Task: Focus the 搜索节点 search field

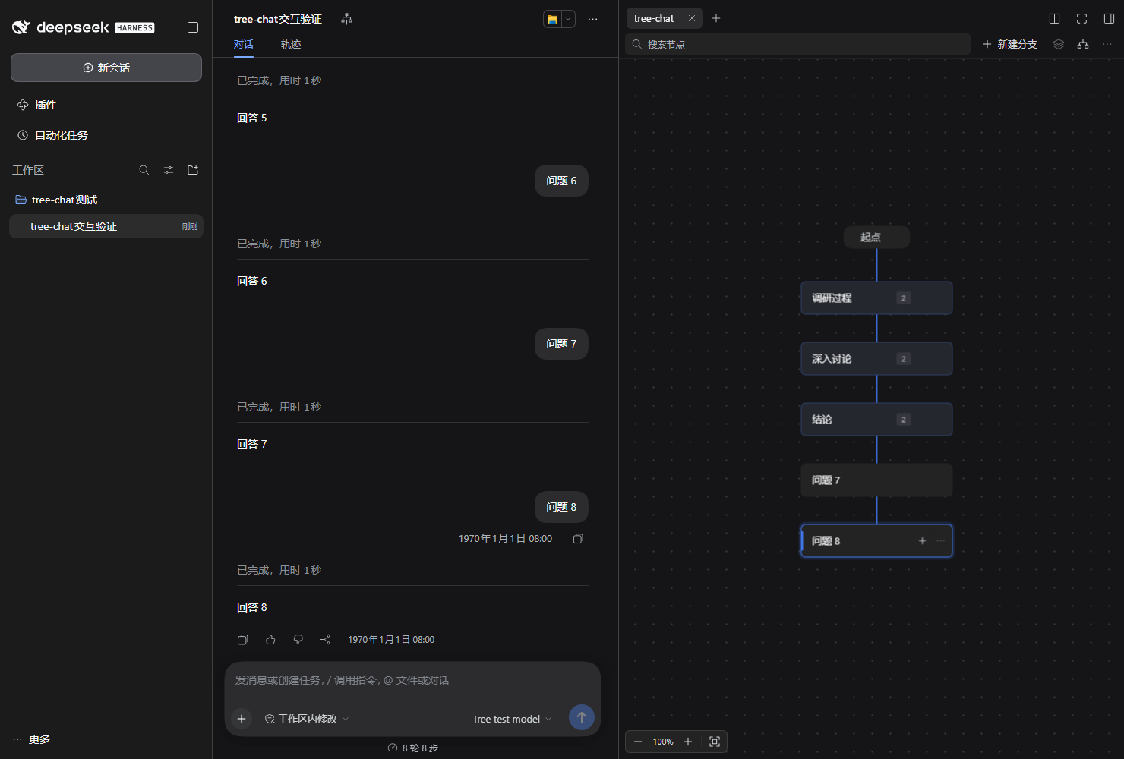Action: (798, 44)
